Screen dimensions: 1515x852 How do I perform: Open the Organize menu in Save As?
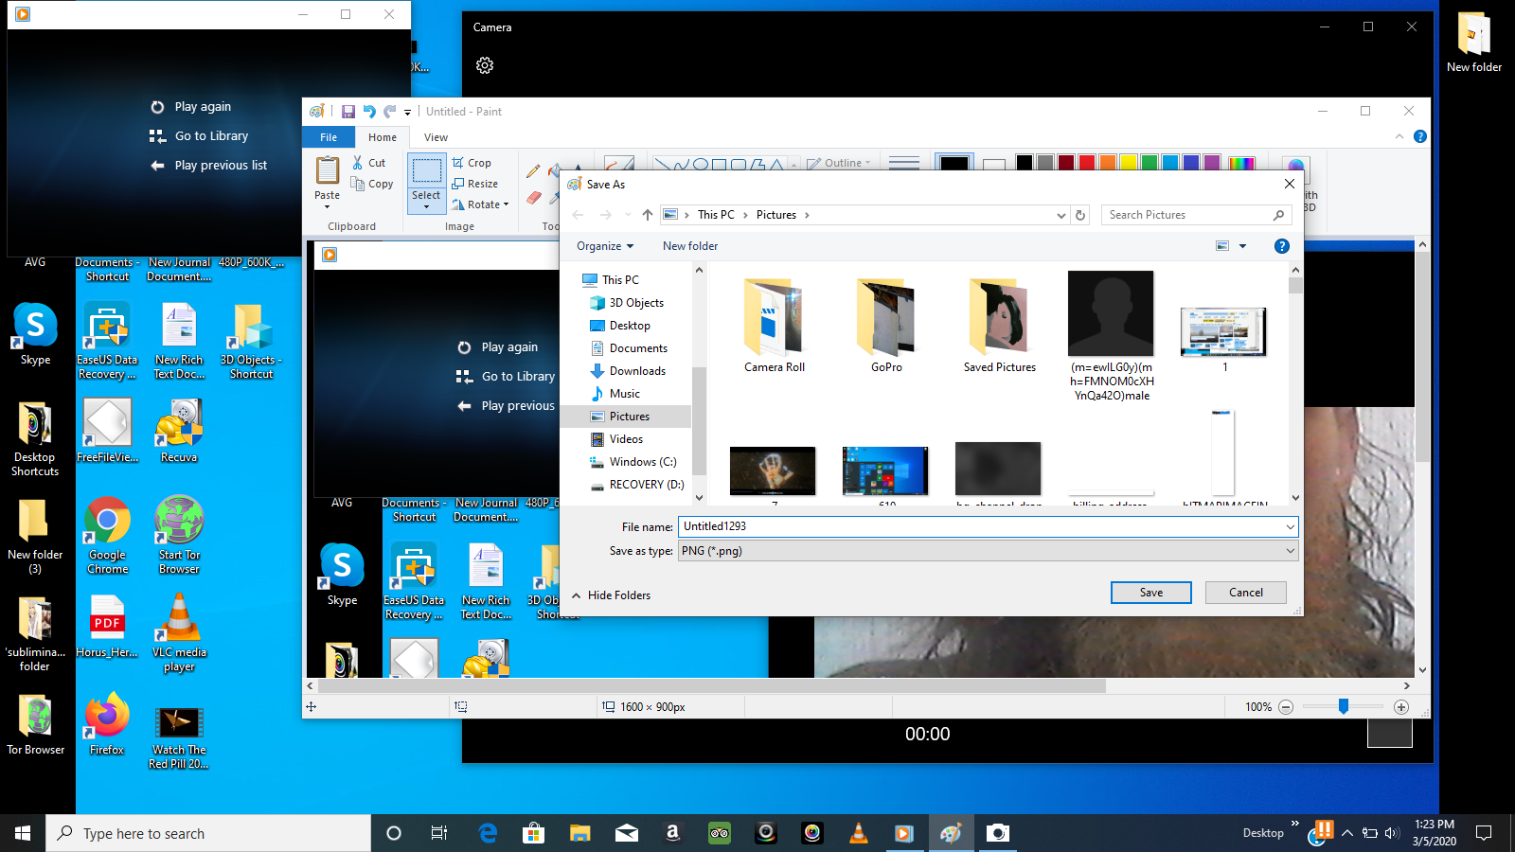click(x=605, y=246)
